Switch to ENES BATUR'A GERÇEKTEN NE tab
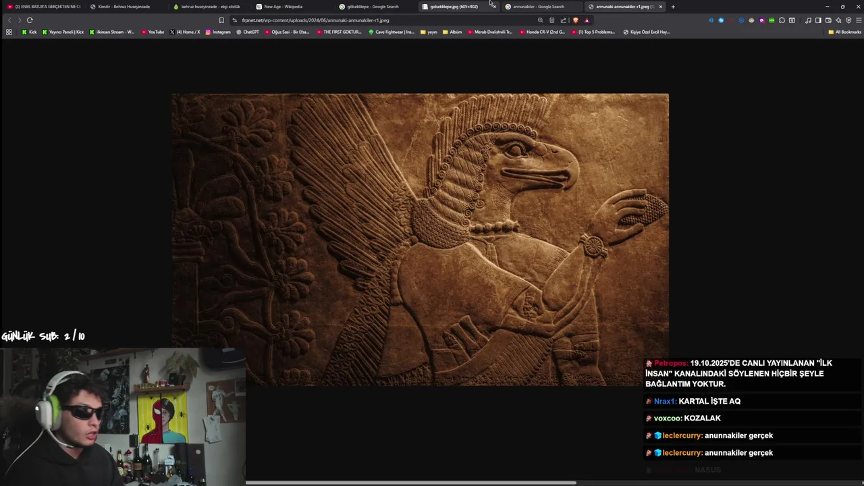Viewport: 864px width, 486px height. click(43, 7)
